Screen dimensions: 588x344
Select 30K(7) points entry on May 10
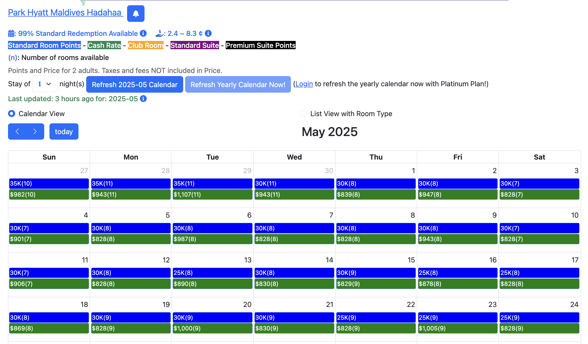click(539, 228)
